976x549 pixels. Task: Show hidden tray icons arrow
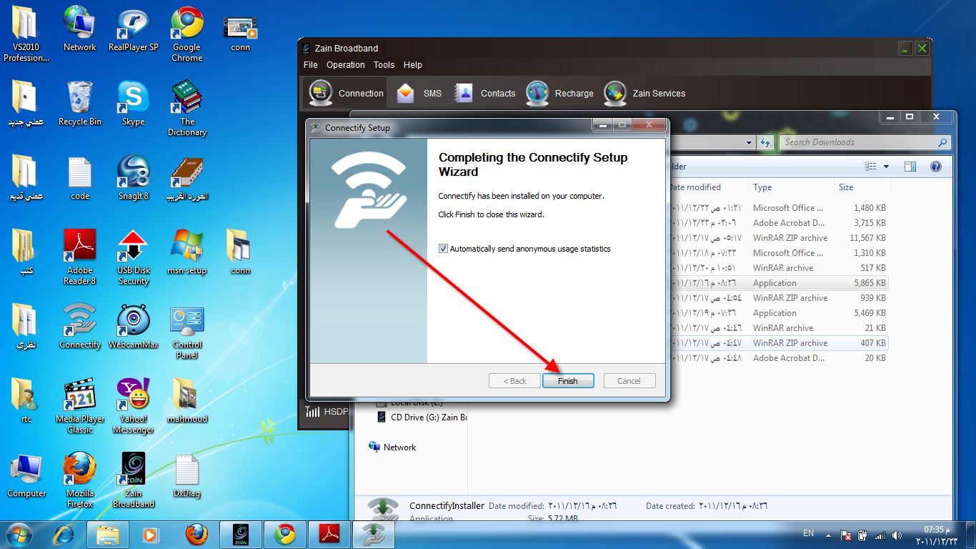coord(828,534)
